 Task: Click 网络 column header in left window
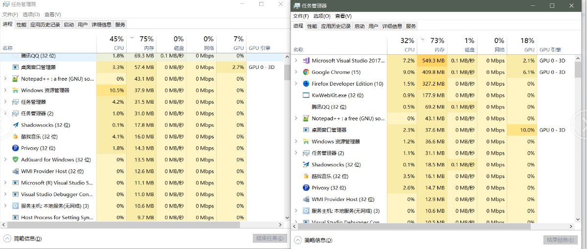(201, 43)
